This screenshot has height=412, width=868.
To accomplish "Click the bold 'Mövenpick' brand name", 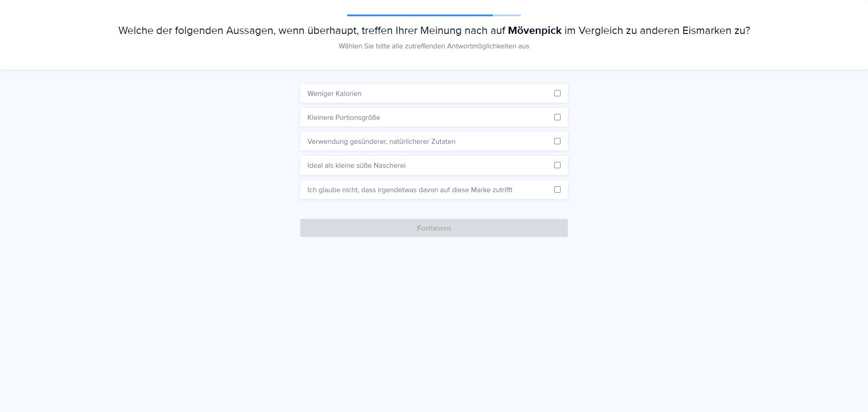I will [534, 31].
